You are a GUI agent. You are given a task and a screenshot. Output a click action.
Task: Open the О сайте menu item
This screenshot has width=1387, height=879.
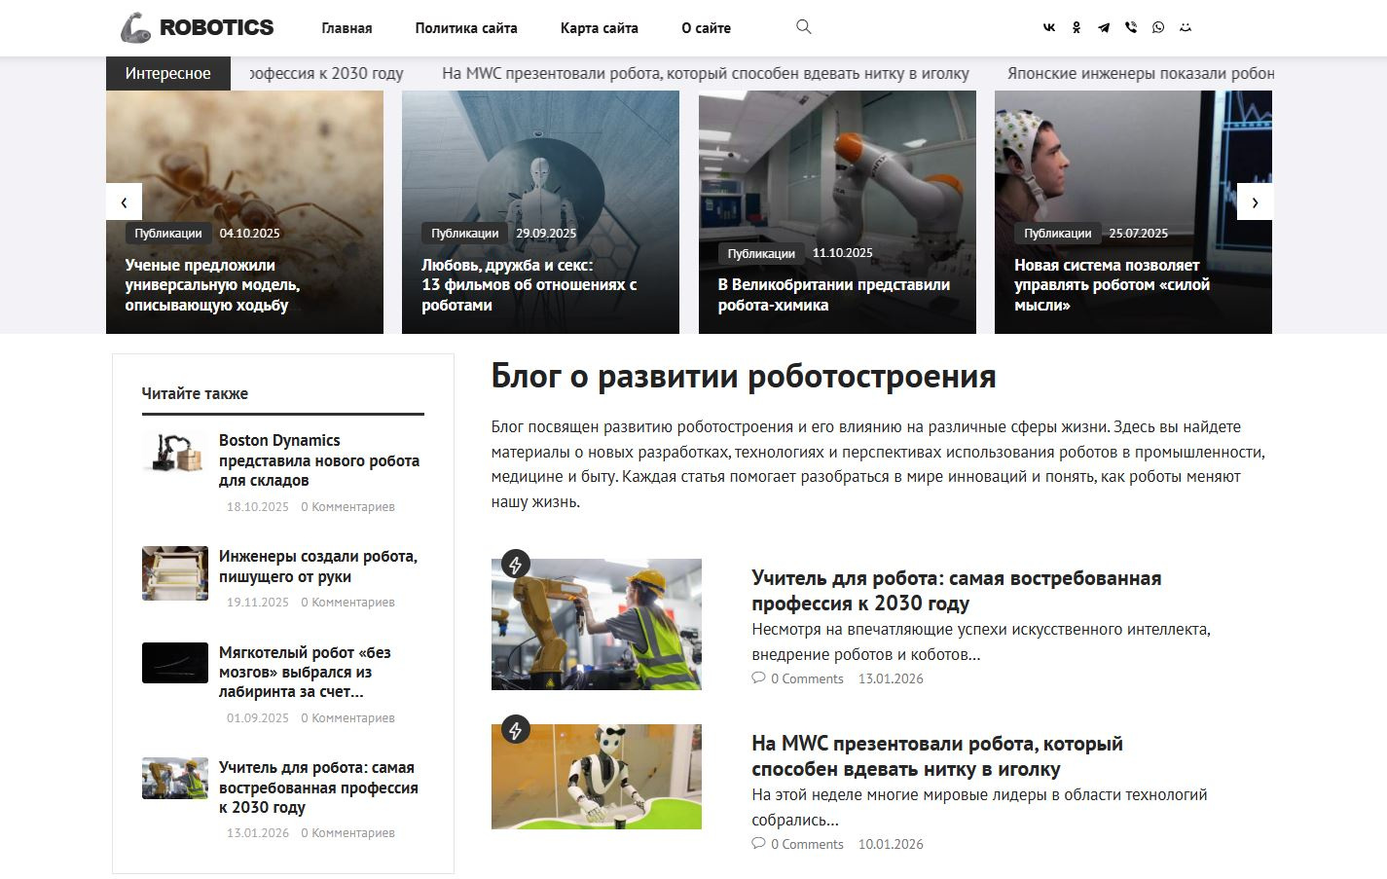[x=707, y=28]
